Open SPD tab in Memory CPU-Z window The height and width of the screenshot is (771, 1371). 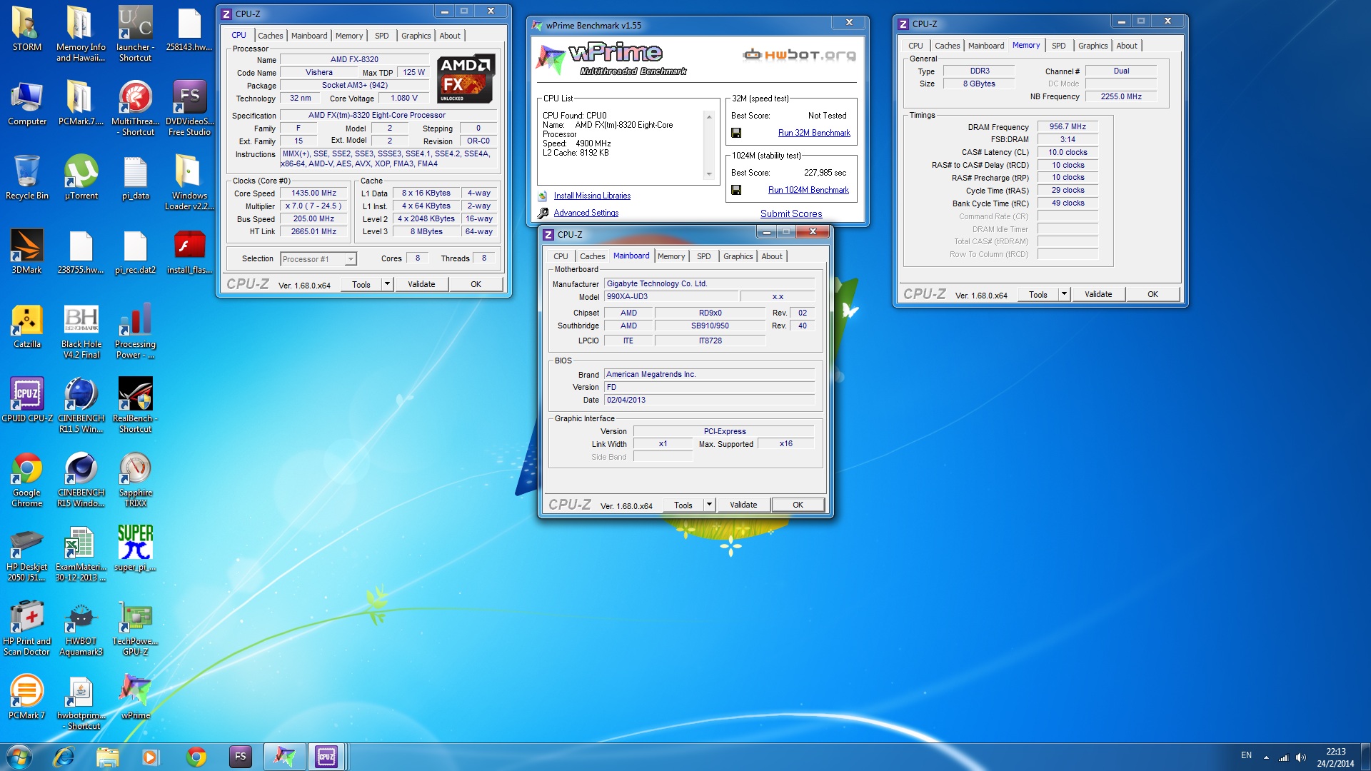(1058, 46)
